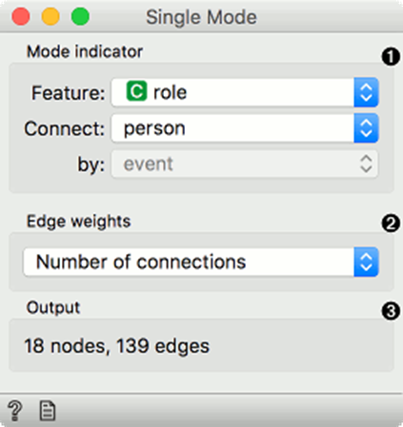Image resolution: width=403 pixels, height=427 pixels.
Task: Open the Connect dropdown showing person
Action: tap(245, 128)
